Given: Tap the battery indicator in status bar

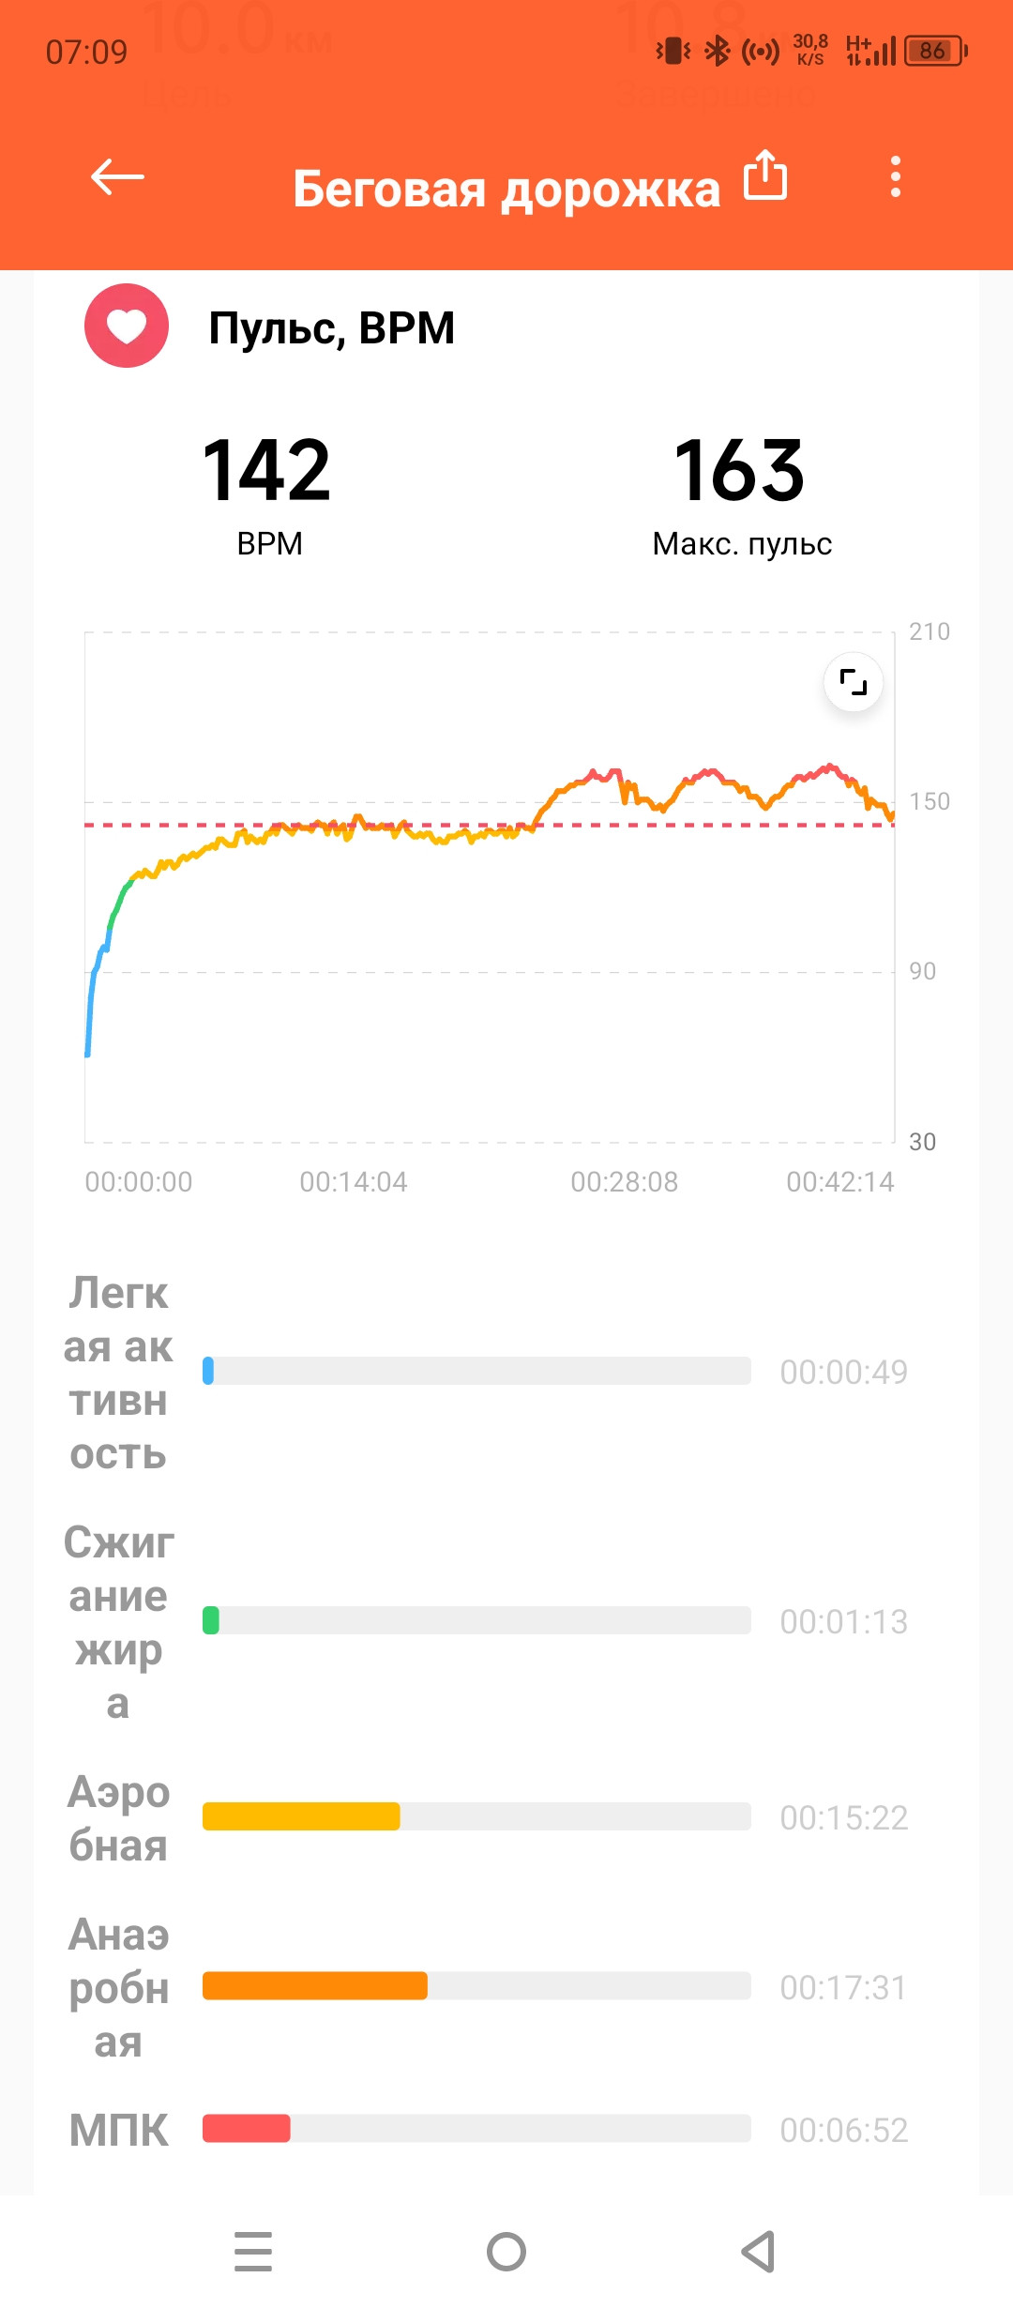Looking at the screenshot, I should pos(935,51).
